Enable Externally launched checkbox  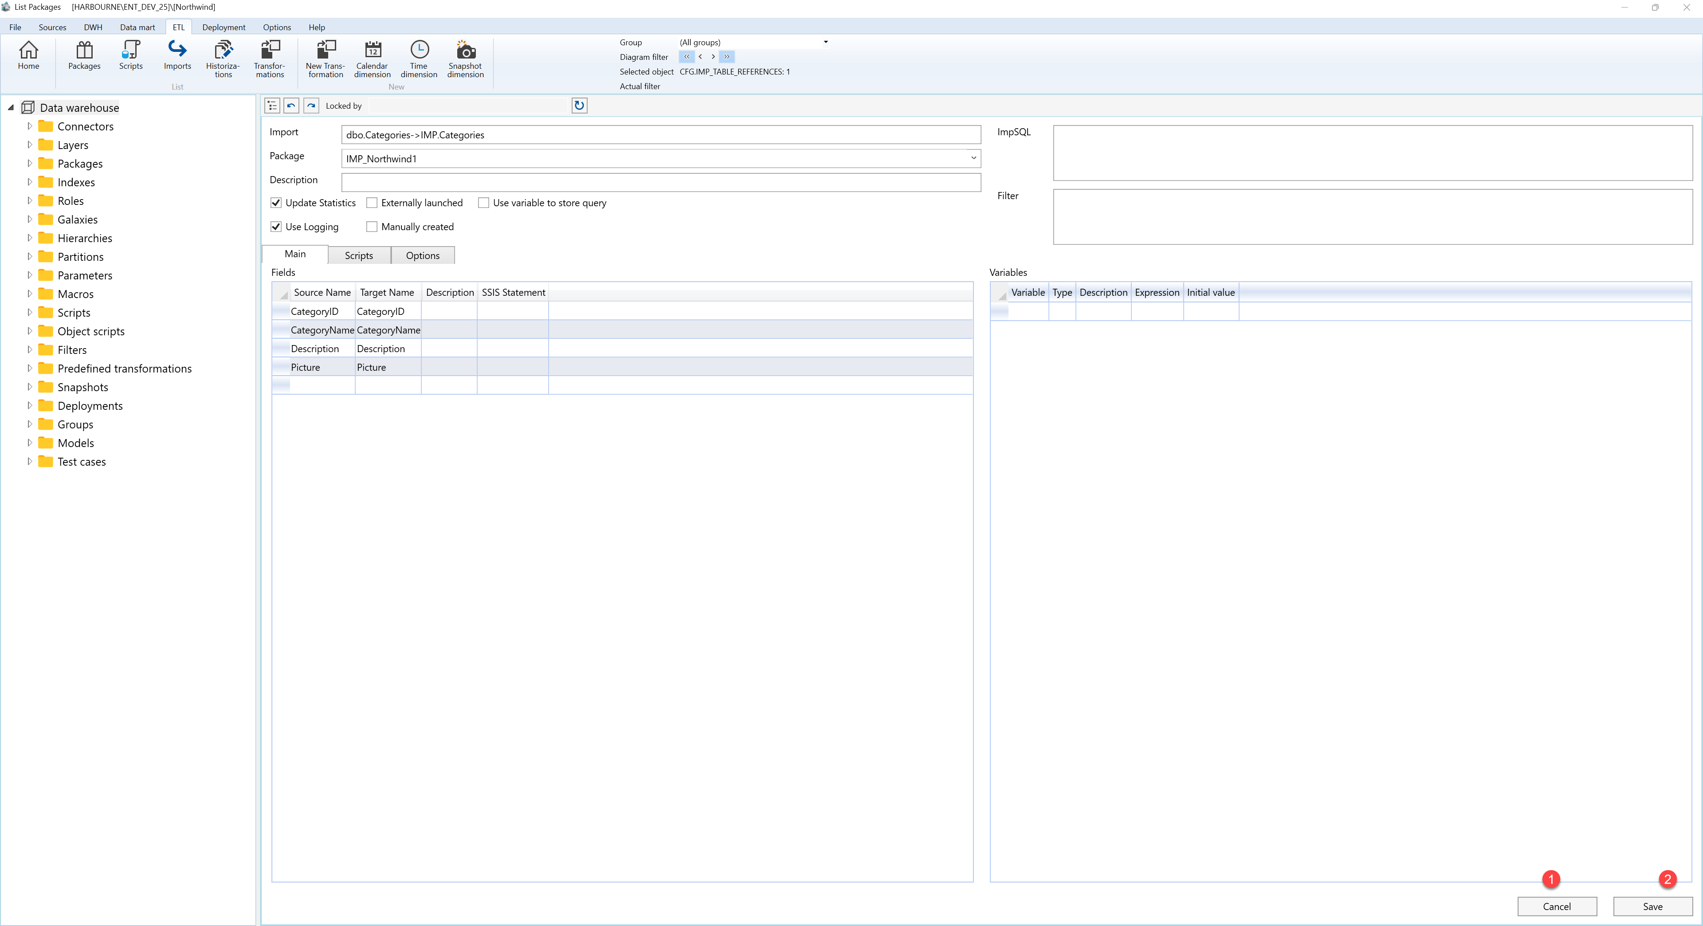click(372, 203)
